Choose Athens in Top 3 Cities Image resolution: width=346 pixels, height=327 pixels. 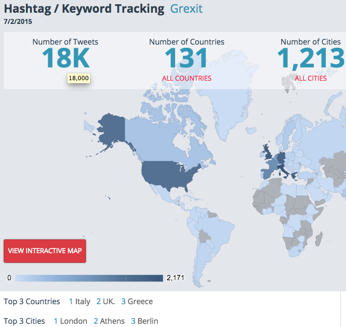[112, 321]
